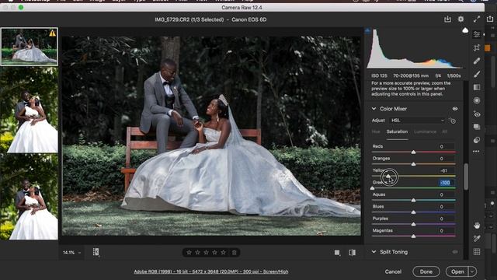Toggle shadow clipping warning indicator
This screenshot has height=280, width=497.
click(367, 30)
